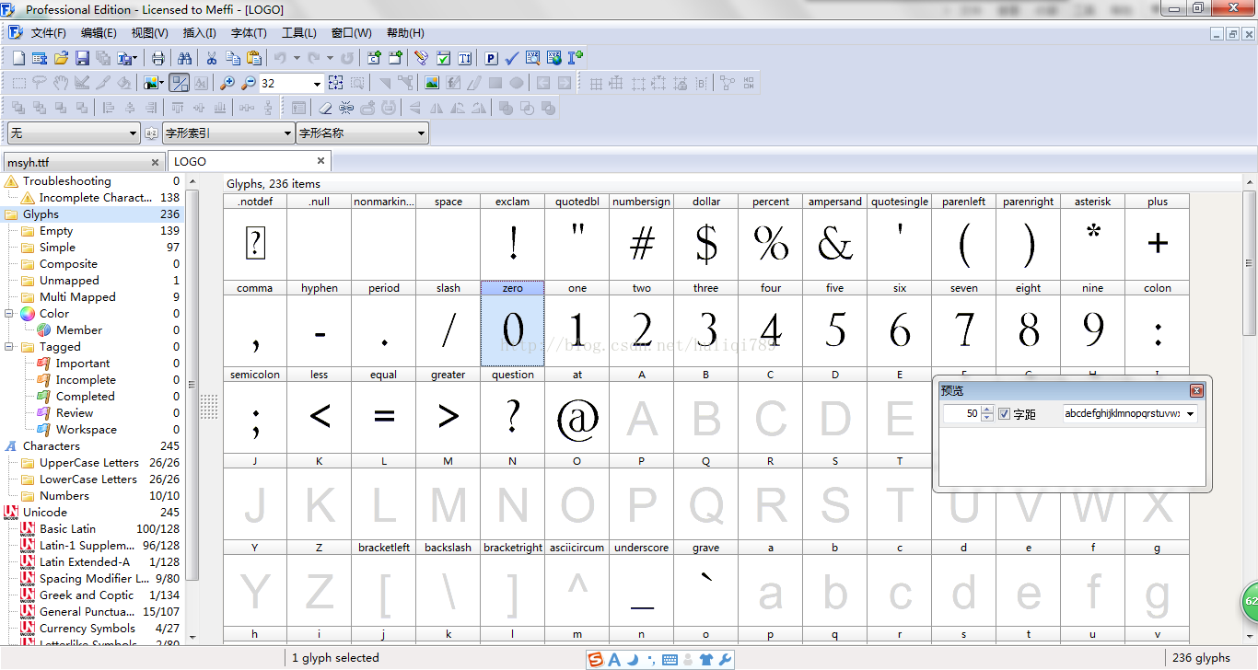Click the wrench icon in IME bar

tap(725, 659)
